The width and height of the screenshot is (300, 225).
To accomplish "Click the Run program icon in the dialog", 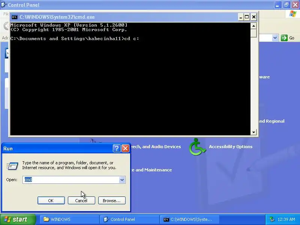I will 12,166.
